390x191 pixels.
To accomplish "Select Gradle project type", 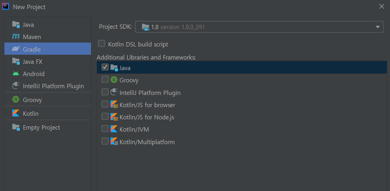I will [x=48, y=49].
